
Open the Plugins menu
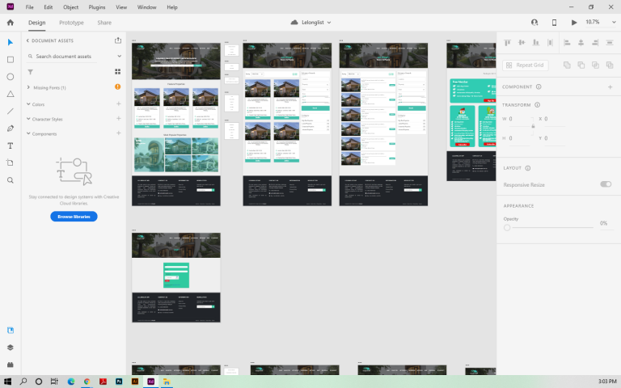click(x=99, y=6)
